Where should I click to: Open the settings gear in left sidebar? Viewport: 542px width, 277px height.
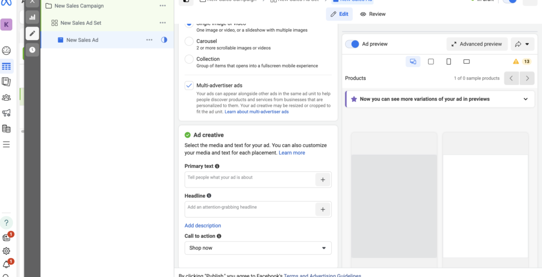pyautogui.click(x=6, y=251)
